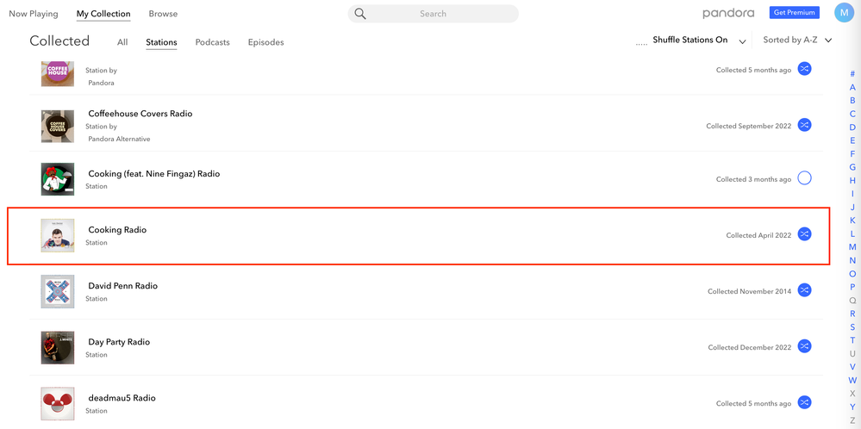Open the Coffeehouse Covers Radio title
The image size is (861, 429).
(x=140, y=114)
